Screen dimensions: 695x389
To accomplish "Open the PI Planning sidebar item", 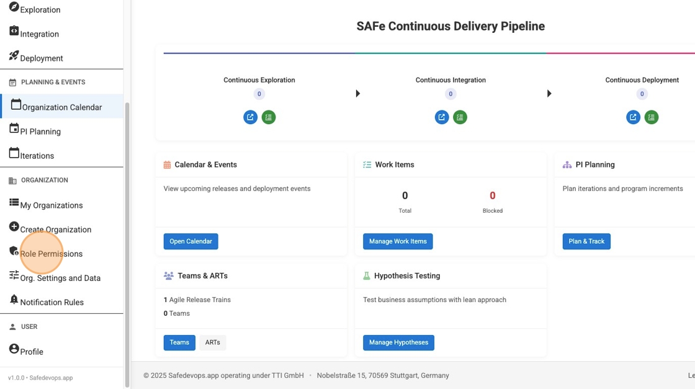I will pyautogui.click(x=40, y=131).
